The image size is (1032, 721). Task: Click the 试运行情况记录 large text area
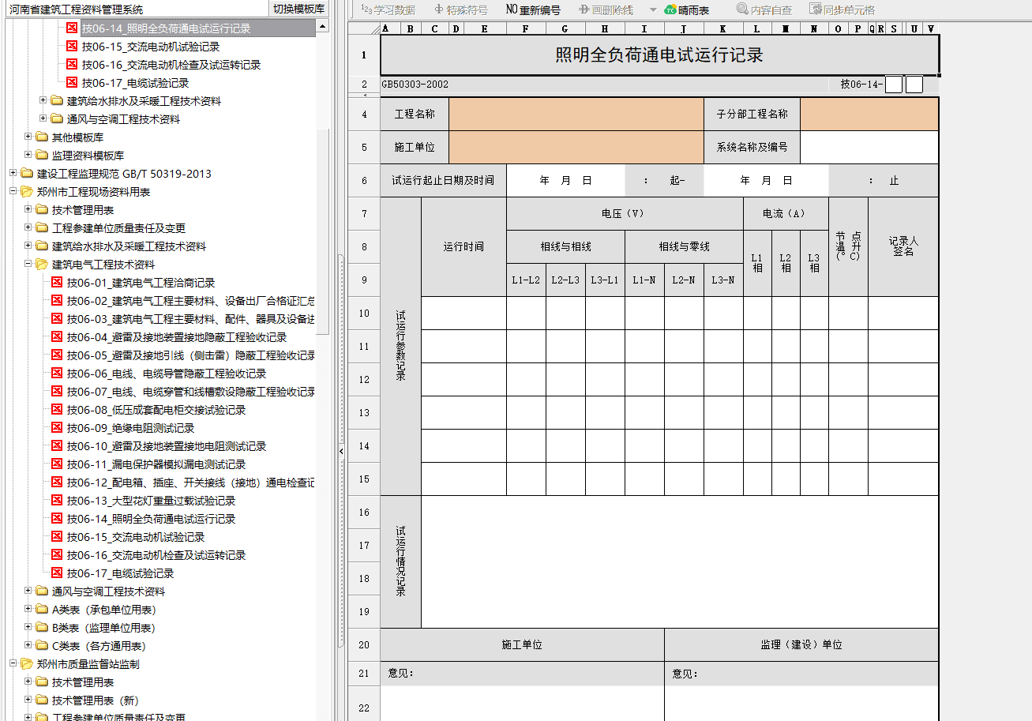679,561
